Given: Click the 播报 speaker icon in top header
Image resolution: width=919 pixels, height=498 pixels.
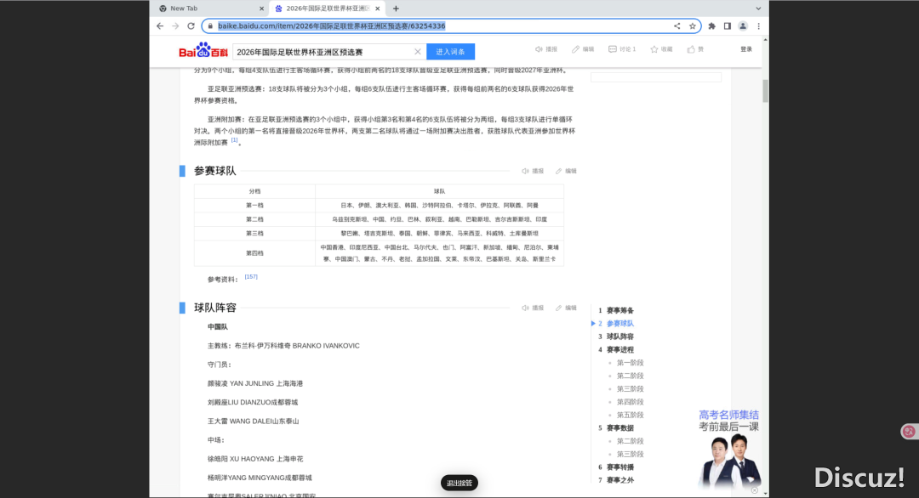Looking at the screenshot, I should pos(539,49).
